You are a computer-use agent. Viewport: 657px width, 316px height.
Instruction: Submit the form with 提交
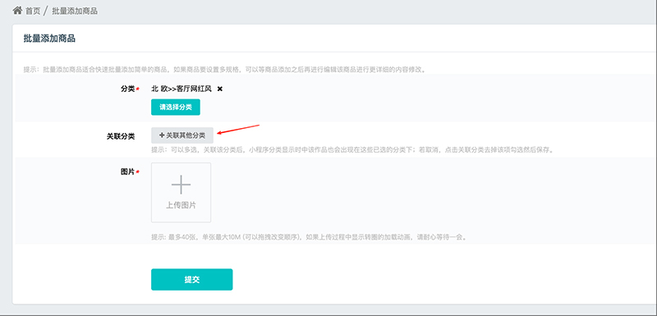coord(192,280)
